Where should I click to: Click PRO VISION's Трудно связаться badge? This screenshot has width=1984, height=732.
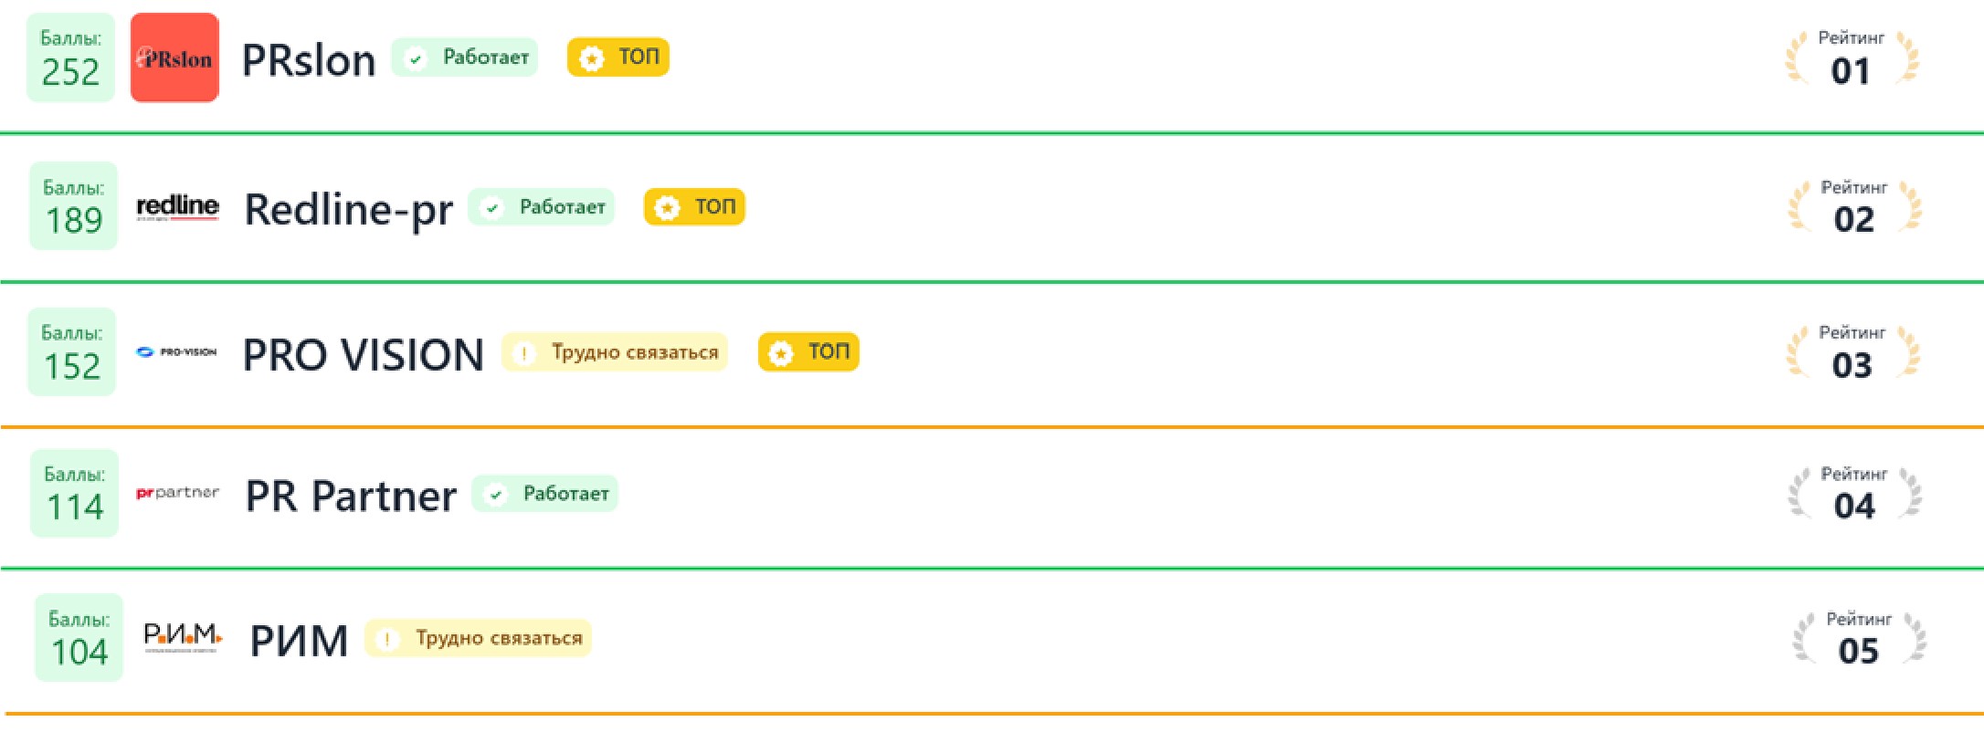(x=615, y=352)
